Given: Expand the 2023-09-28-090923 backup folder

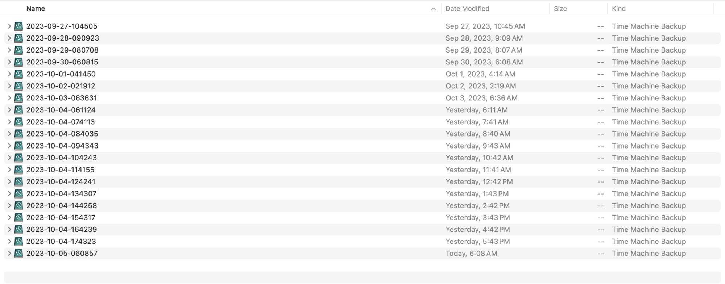Looking at the screenshot, I should coord(9,38).
